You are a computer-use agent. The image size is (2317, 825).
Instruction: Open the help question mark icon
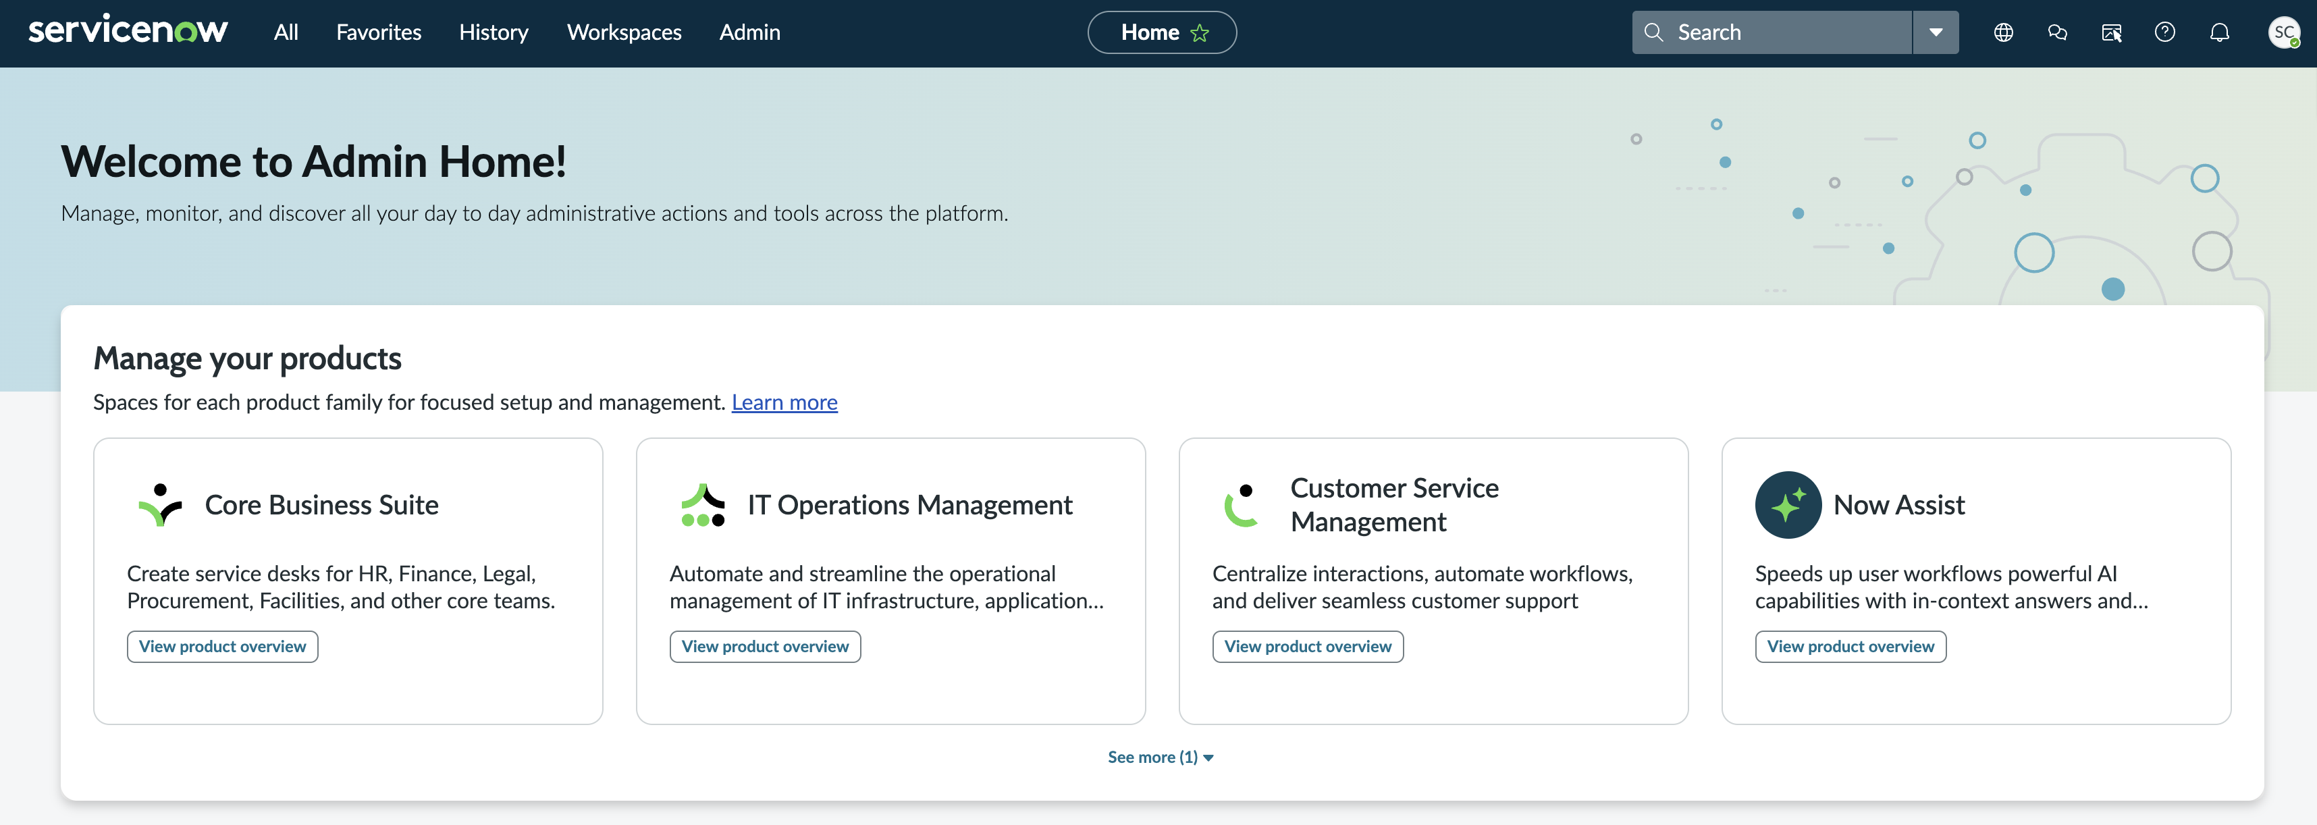(x=2165, y=32)
